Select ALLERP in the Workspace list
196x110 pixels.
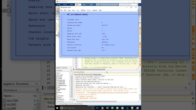point(60,79)
